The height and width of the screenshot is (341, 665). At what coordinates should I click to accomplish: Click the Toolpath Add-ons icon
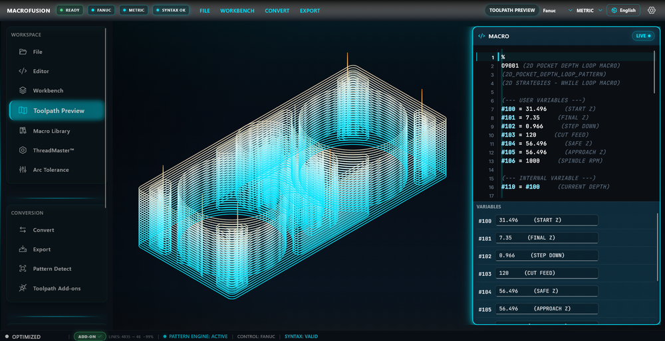pyautogui.click(x=23, y=288)
